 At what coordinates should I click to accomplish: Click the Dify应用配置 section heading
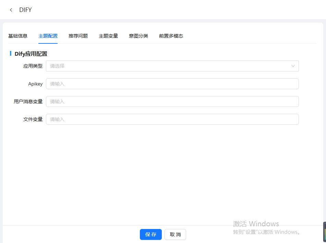pyautogui.click(x=31, y=54)
